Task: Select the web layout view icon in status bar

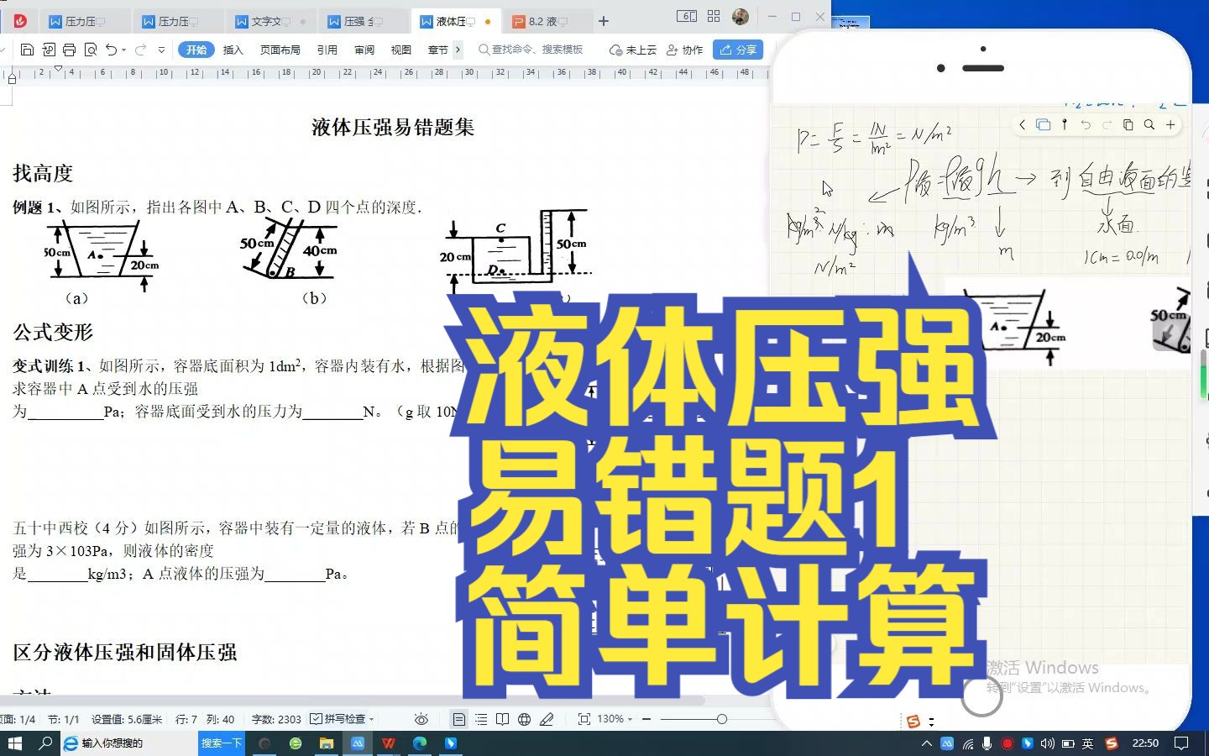Action: (524, 719)
